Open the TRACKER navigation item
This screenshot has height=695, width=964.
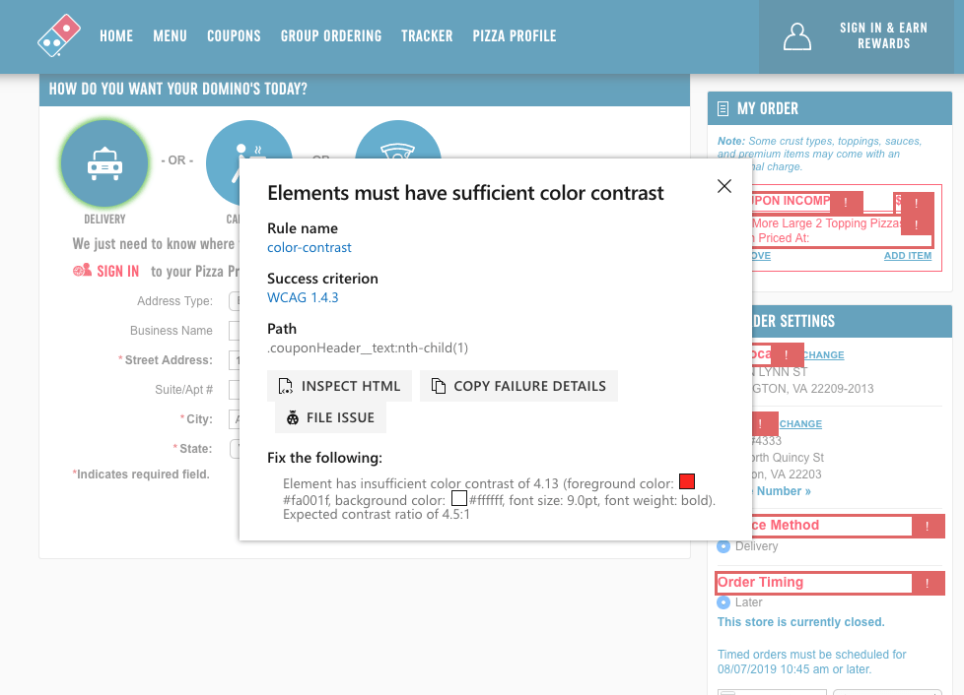(427, 36)
